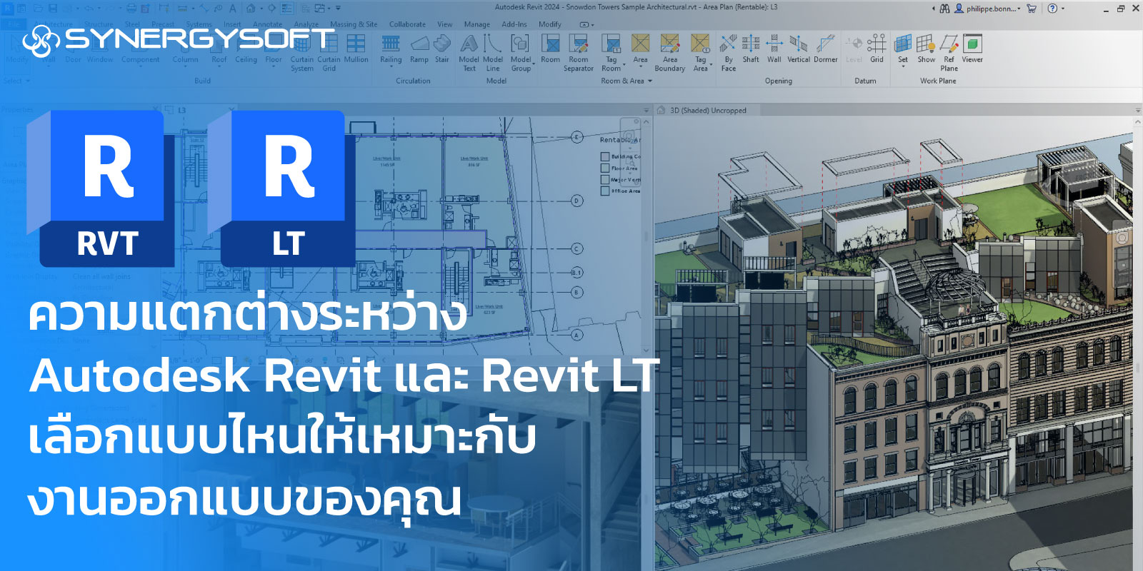This screenshot has width=1143, height=571.
Task: Select grid bubble D in the area plan
Action: pos(577,201)
